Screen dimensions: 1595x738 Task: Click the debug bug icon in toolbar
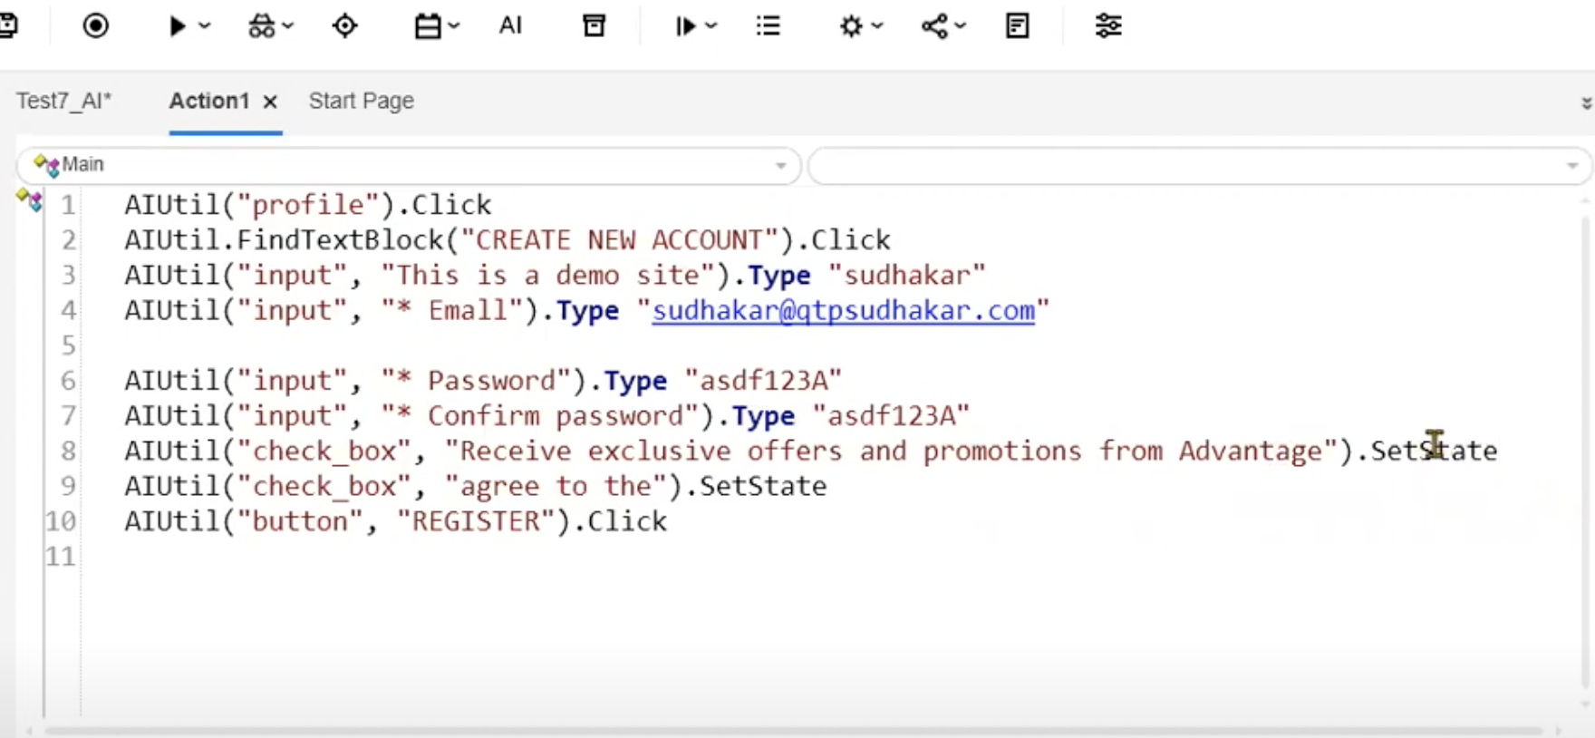(x=261, y=26)
